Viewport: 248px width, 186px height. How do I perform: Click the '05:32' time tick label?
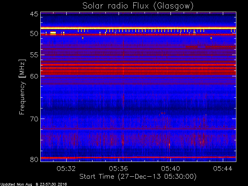pyautogui.click(x=66, y=169)
